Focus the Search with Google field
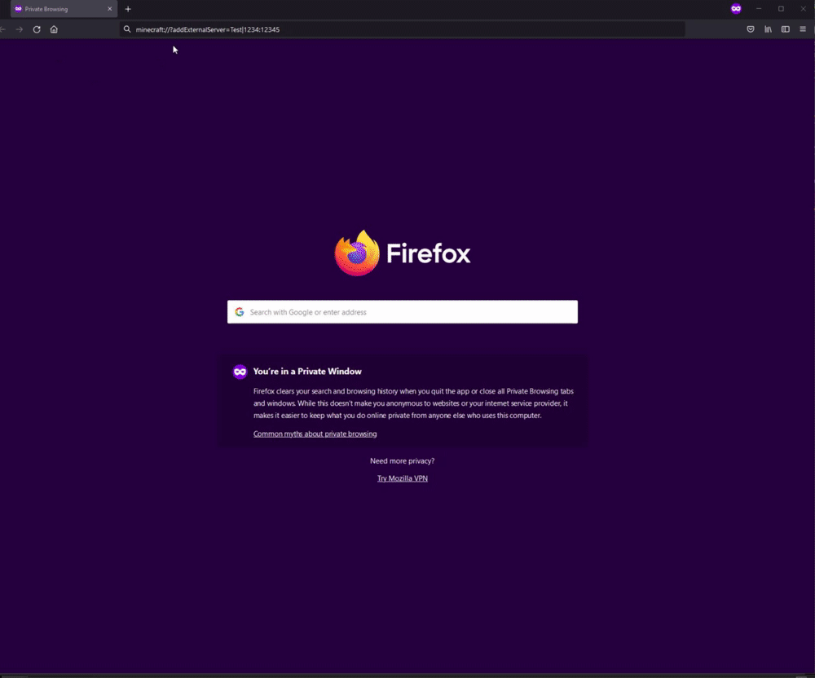Screen dimensions: 815x678 click(x=403, y=312)
